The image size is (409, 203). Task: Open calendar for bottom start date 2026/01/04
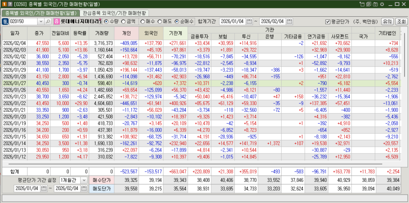tap(44, 188)
